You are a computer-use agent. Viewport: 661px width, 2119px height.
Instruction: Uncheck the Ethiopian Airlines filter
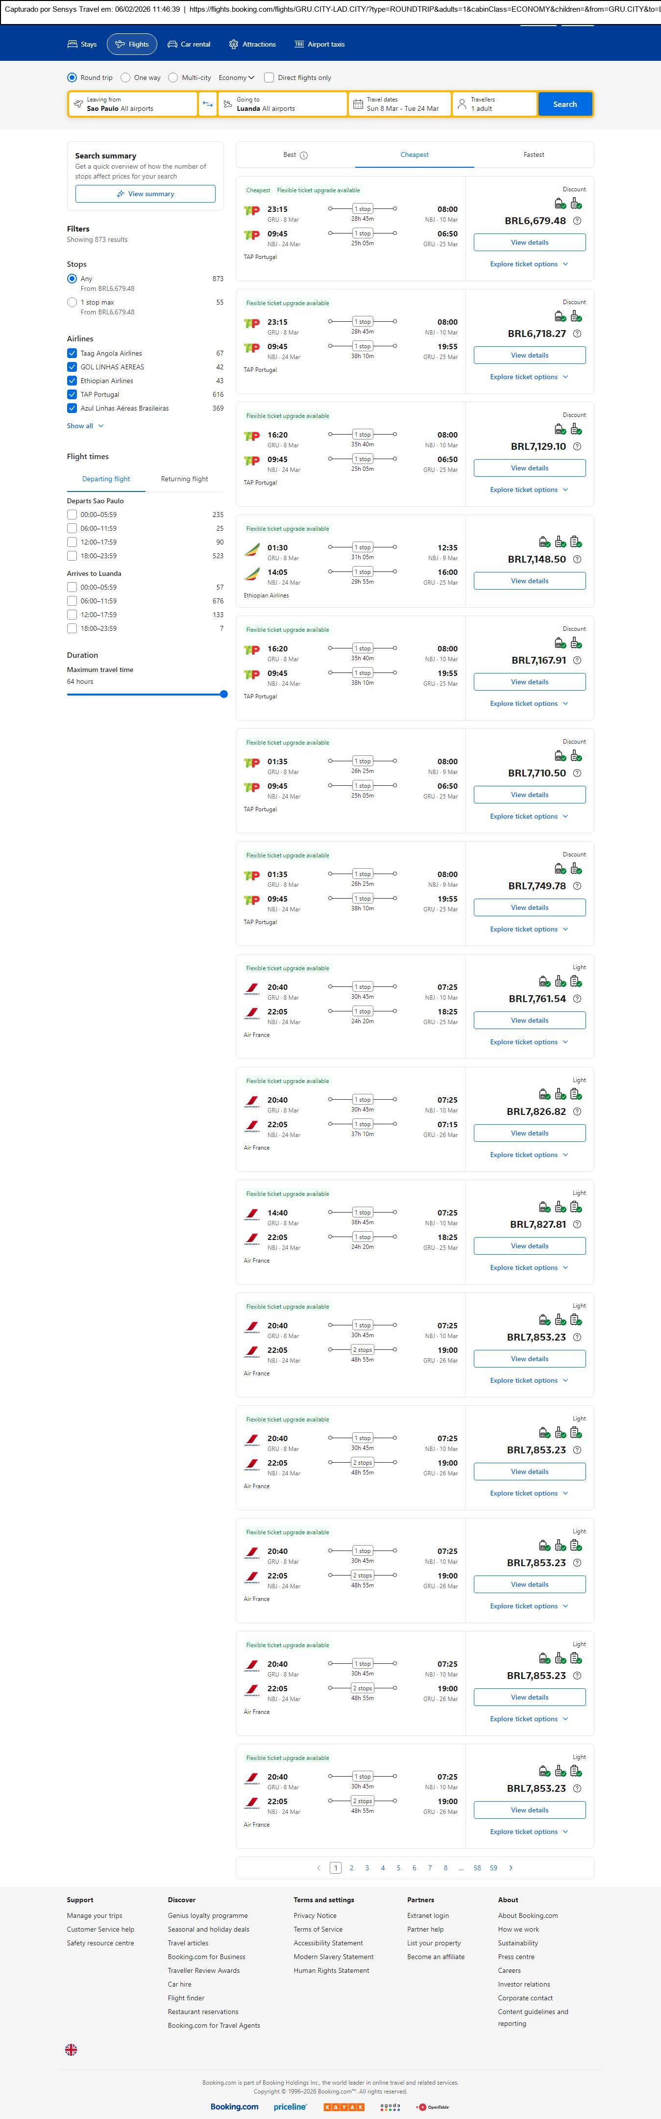(73, 381)
